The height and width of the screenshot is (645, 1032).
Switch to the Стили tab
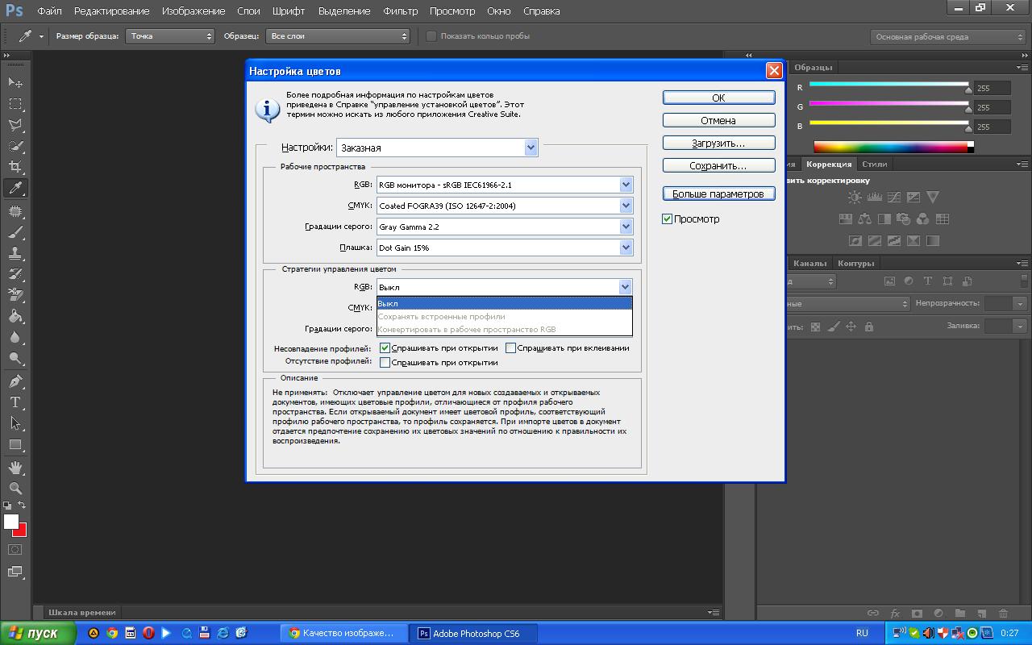coord(874,164)
